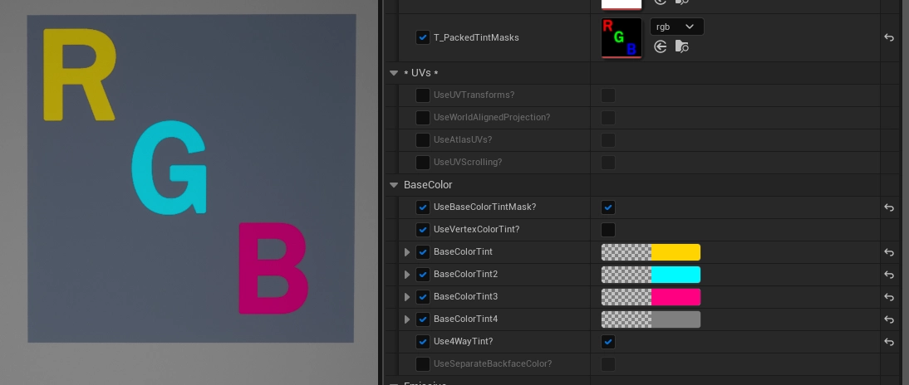Screen dimensions: 909x385
Task: Browse to T_PackedTintMasks in Content Browser
Action: [681, 47]
